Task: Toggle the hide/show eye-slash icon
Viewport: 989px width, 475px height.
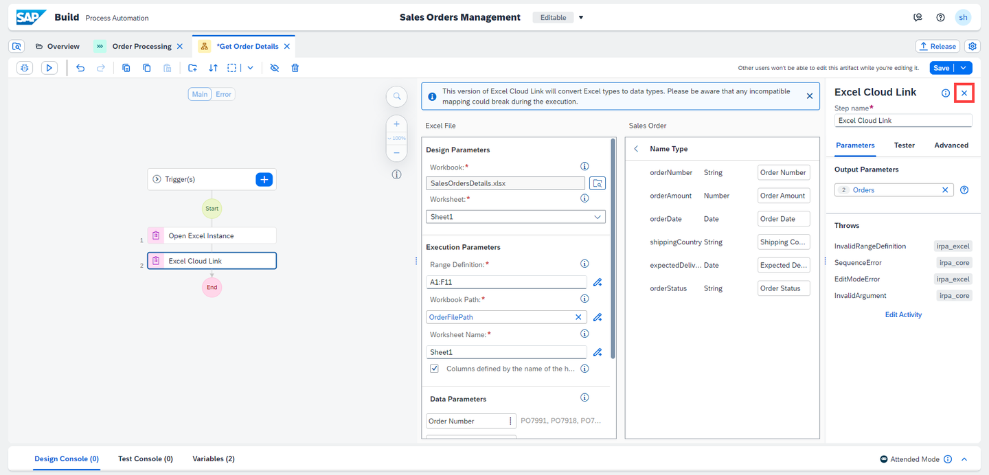Action: (275, 68)
